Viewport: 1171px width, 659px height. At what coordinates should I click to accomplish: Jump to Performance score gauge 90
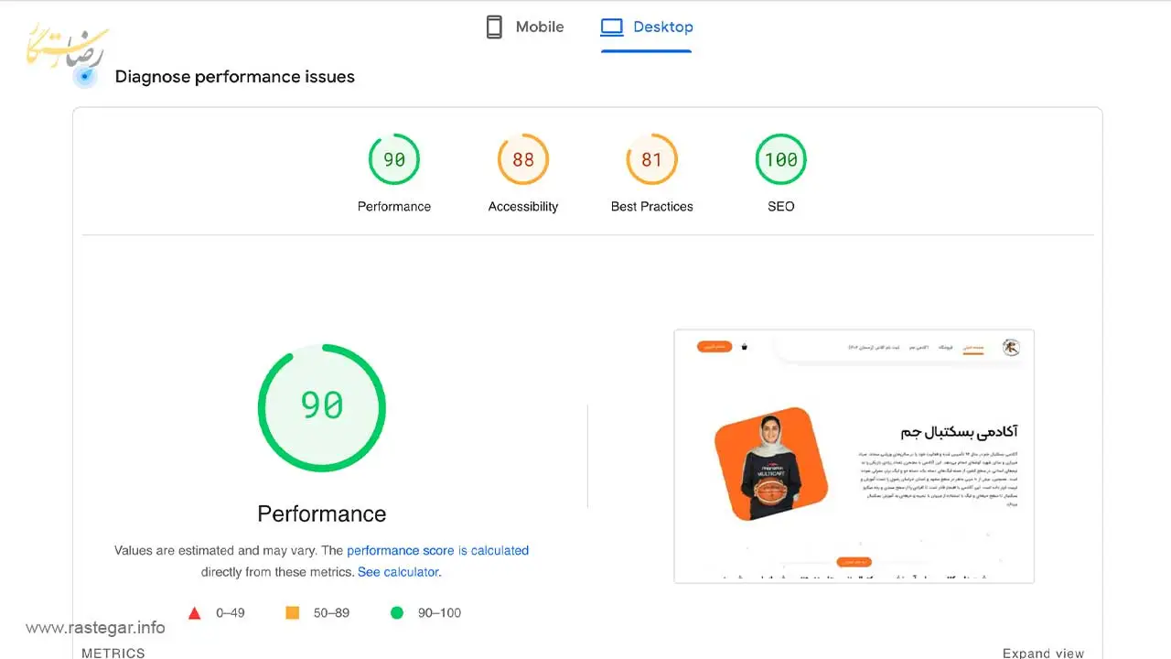(394, 159)
